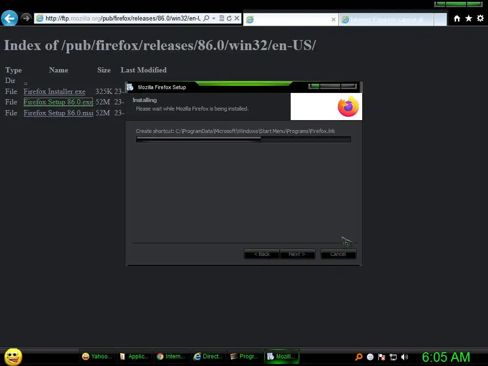Switch to the blank active tab

pyautogui.click(x=290, y=20)
